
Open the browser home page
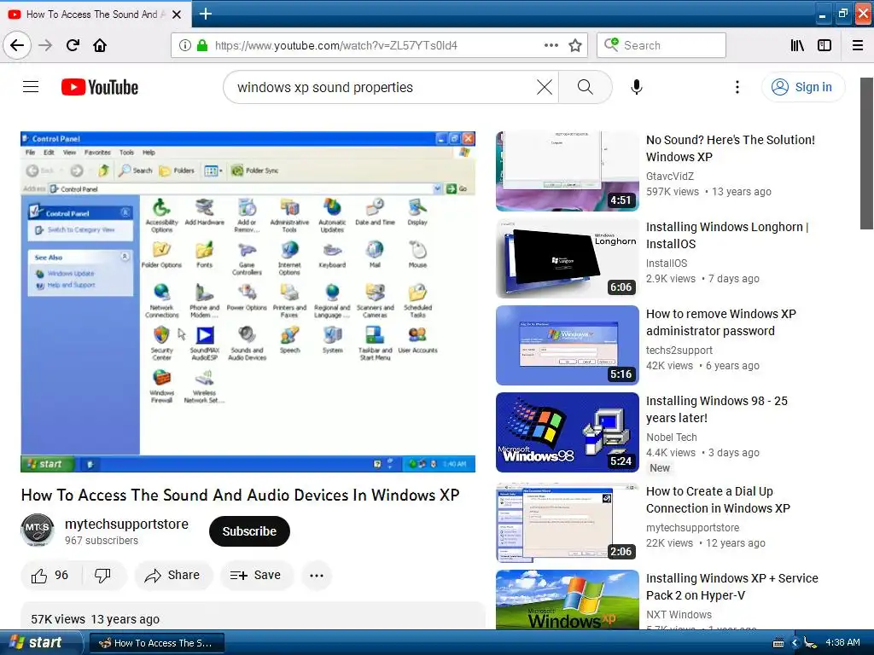click(x=100, y=45)
